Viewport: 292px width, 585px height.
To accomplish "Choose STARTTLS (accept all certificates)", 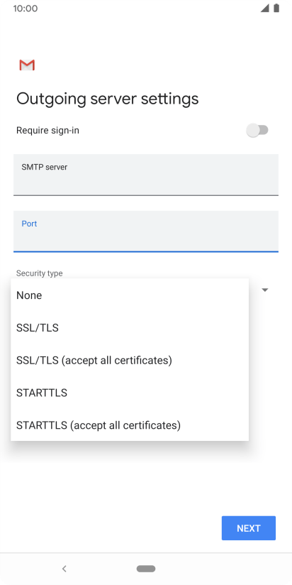I will pyautogui.click(x=130, y=425).
